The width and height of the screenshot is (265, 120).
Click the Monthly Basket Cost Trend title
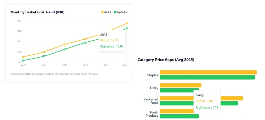(x=37, y=12)
